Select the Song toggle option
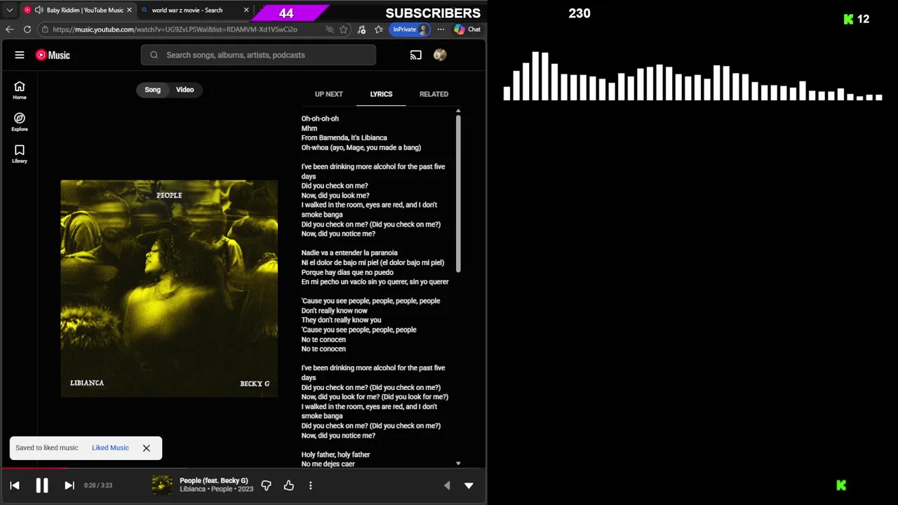The width and height of the screenshot is (898, 505). coord(153,90)
